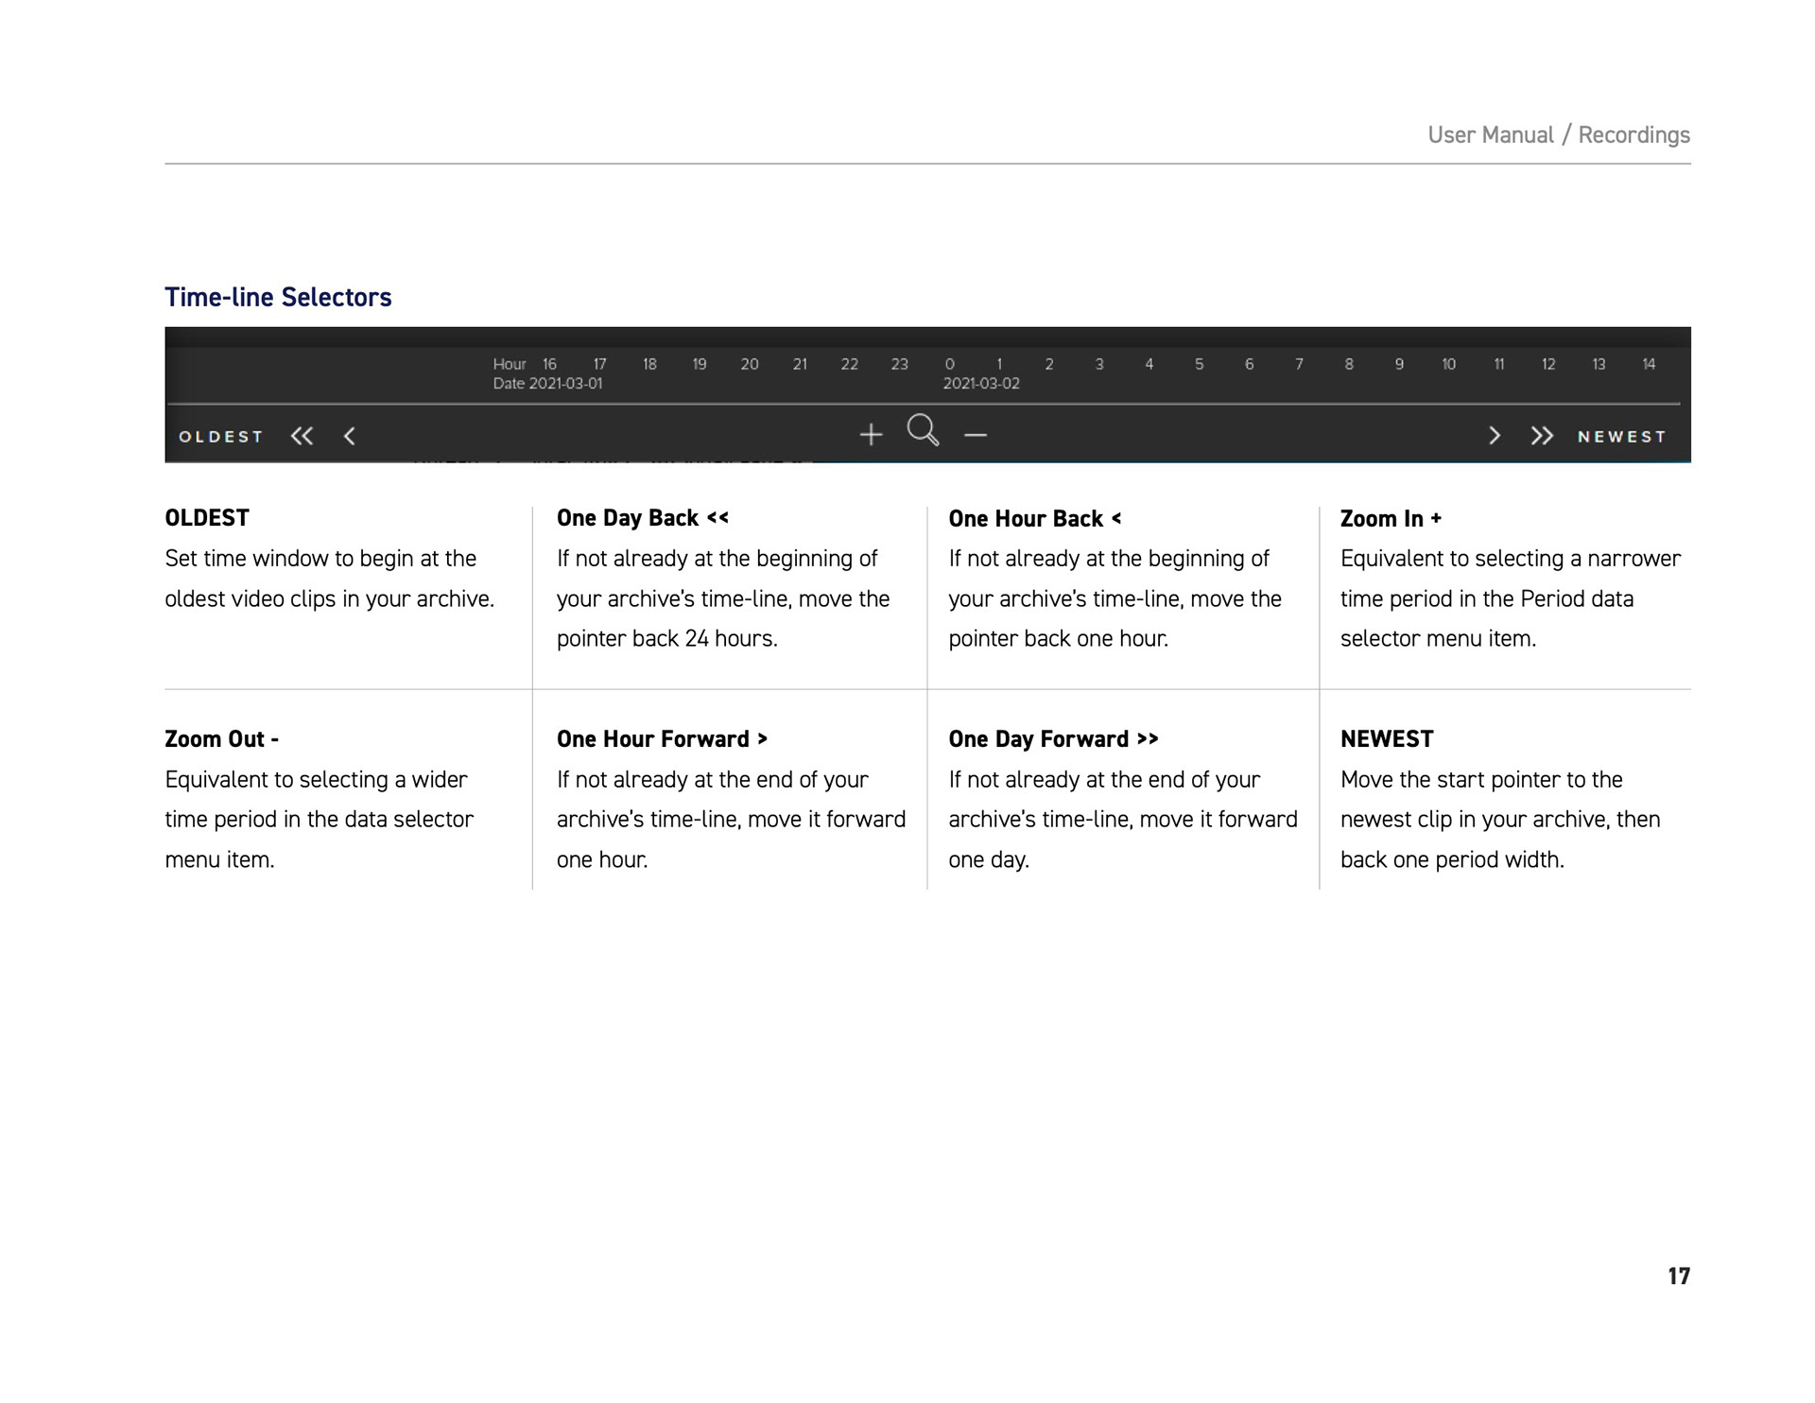Screen dimensions: 1815x1403
Task: Jump to NEWEST clips in the timeline
Action: (x=1621, y=437)
